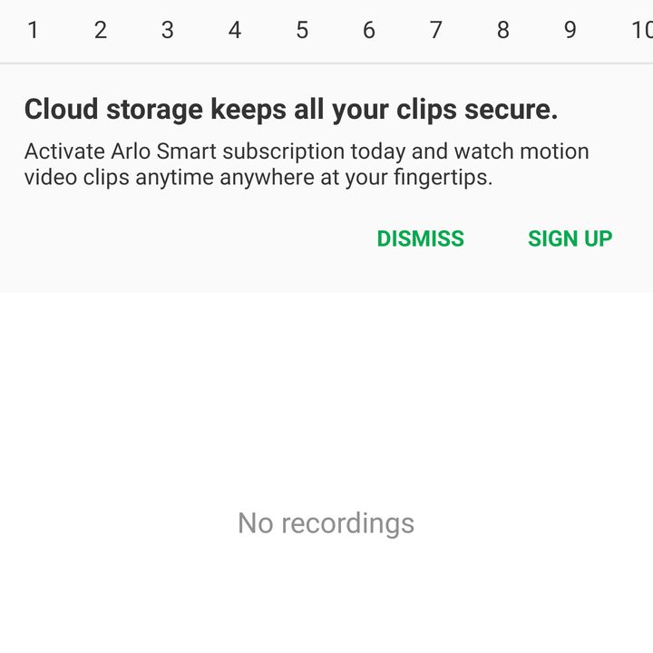This screenshot has height=653, width=653.
Task: Select day 2 in the date strip
Action: (101, 30)
